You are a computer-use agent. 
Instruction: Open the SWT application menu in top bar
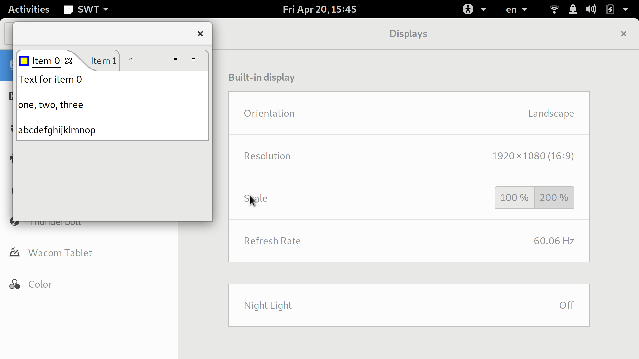(x=87, y=9)
